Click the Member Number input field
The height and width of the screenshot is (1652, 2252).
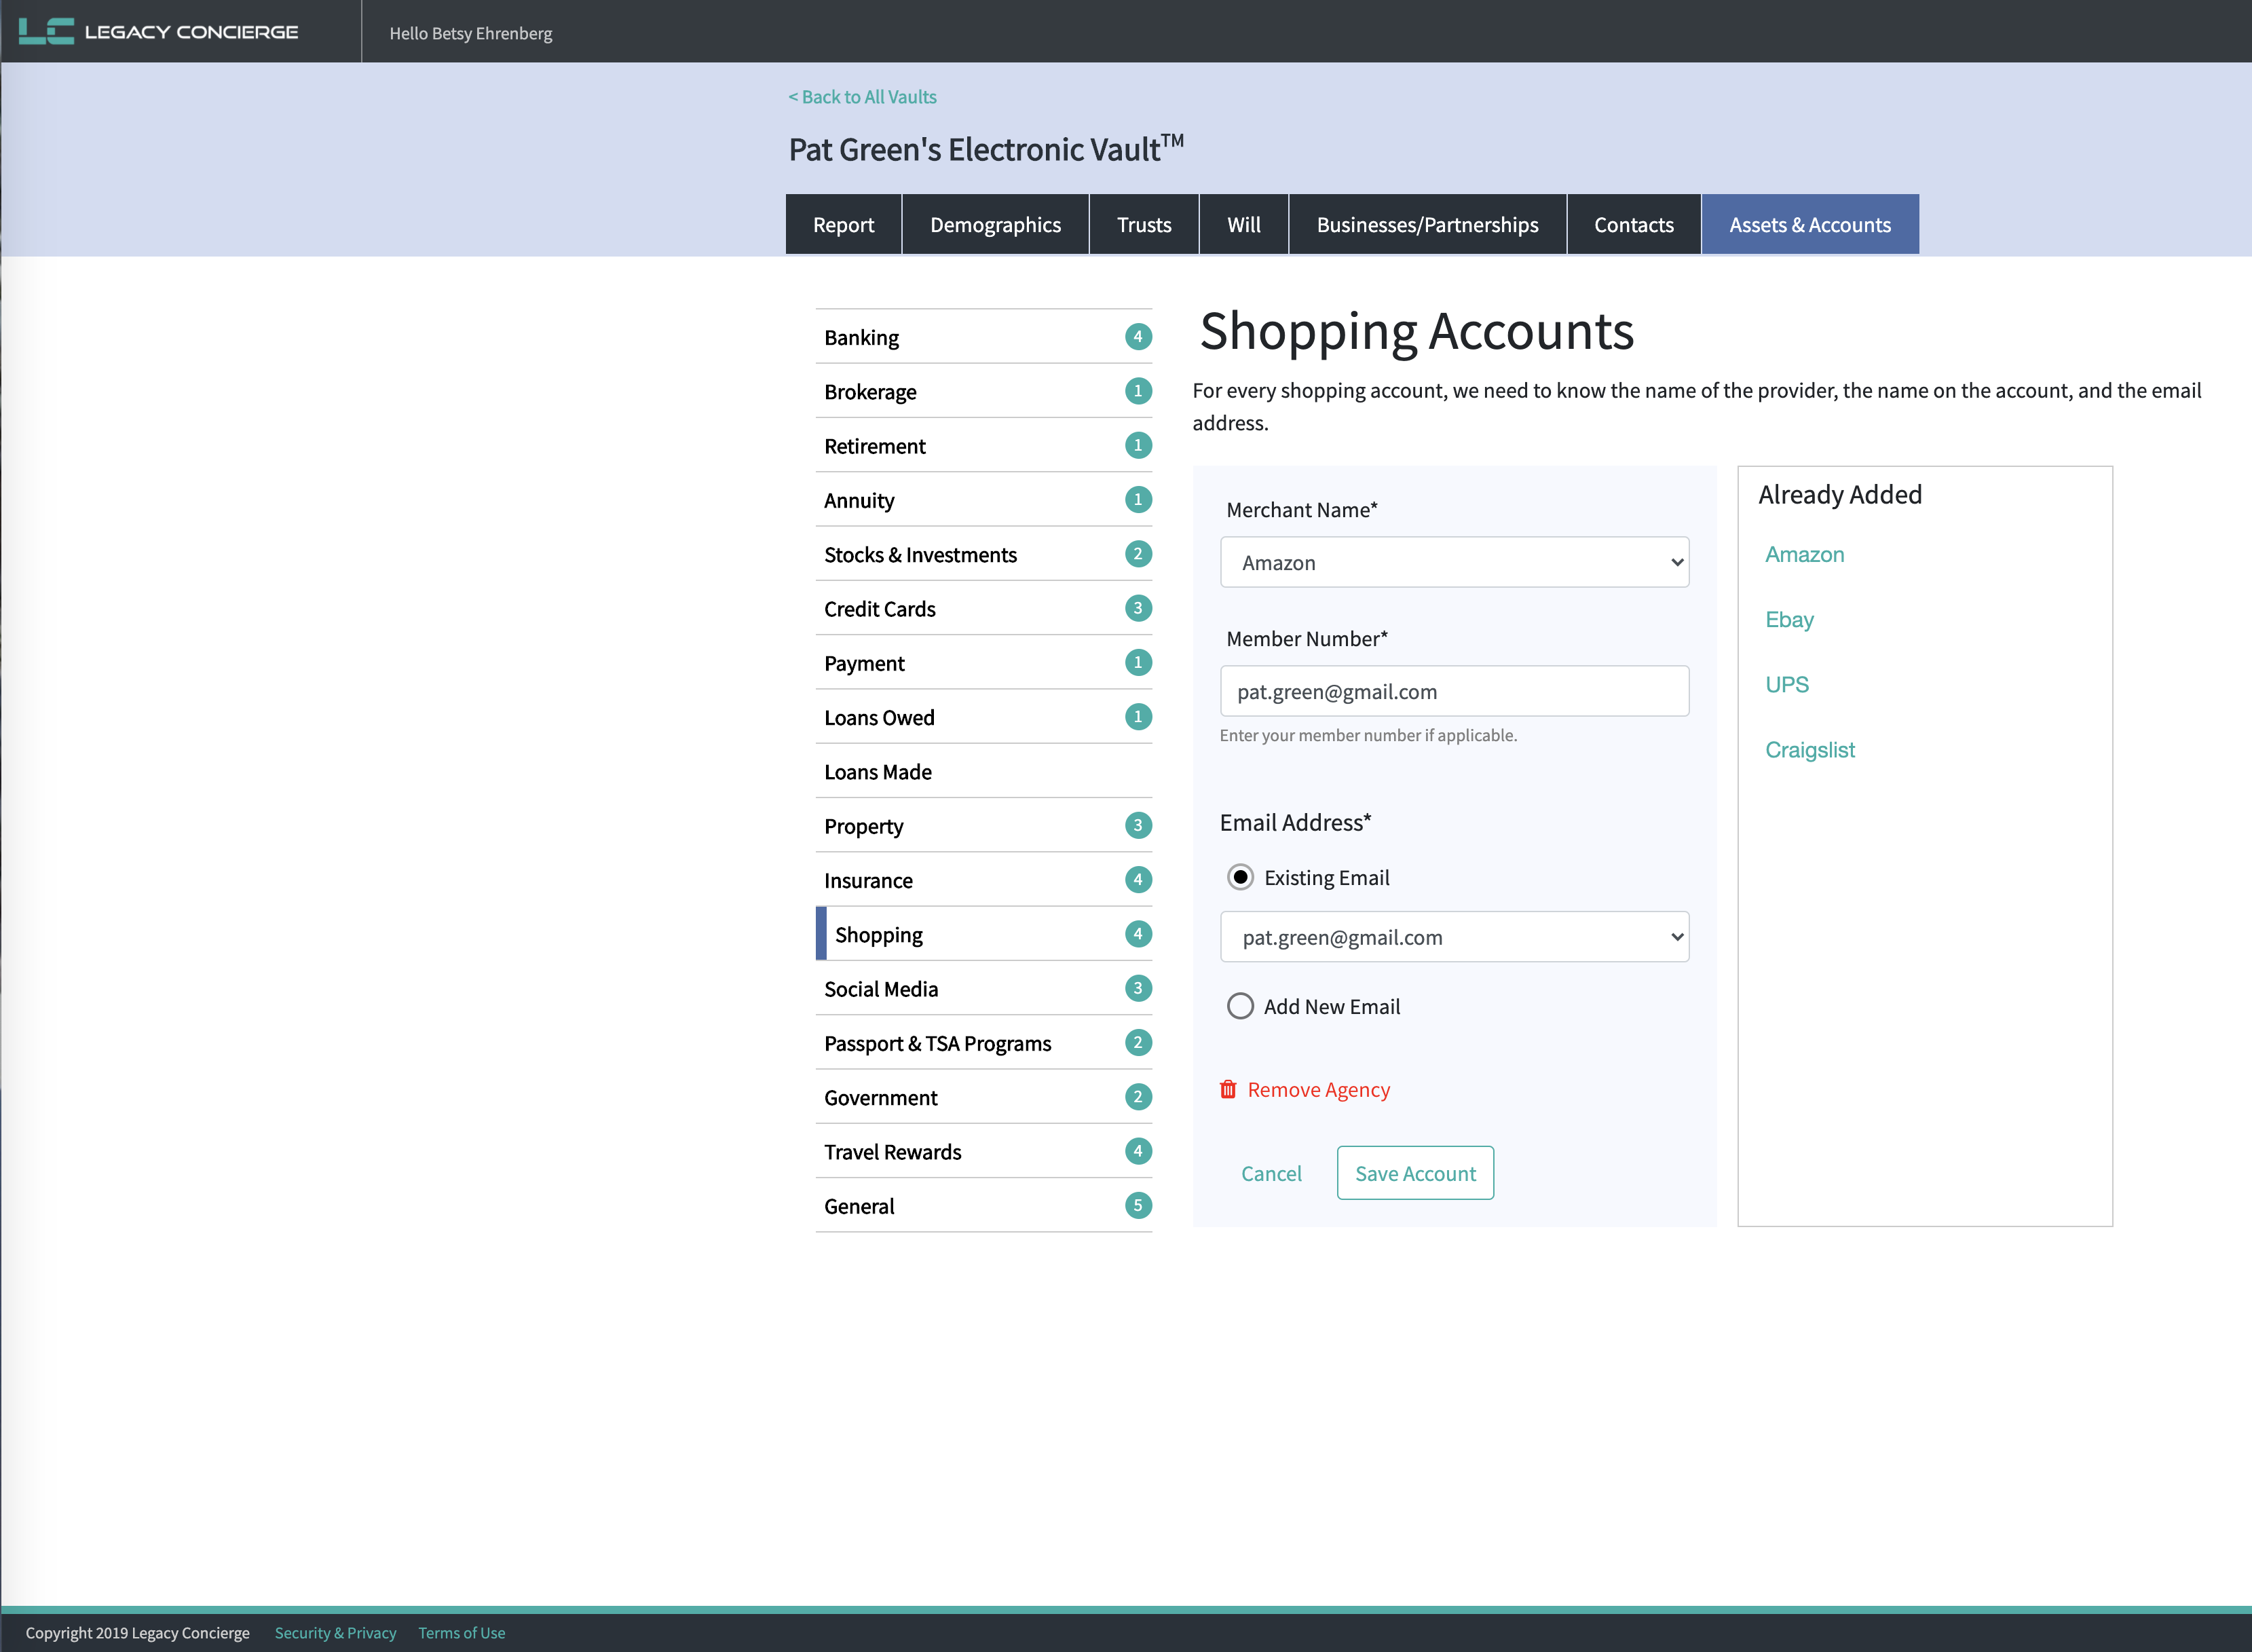point(1454,691)
